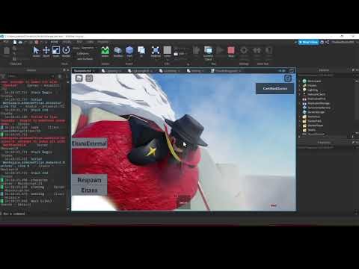
Task: Open the Terrain Editor green icon
Action: 105,51
